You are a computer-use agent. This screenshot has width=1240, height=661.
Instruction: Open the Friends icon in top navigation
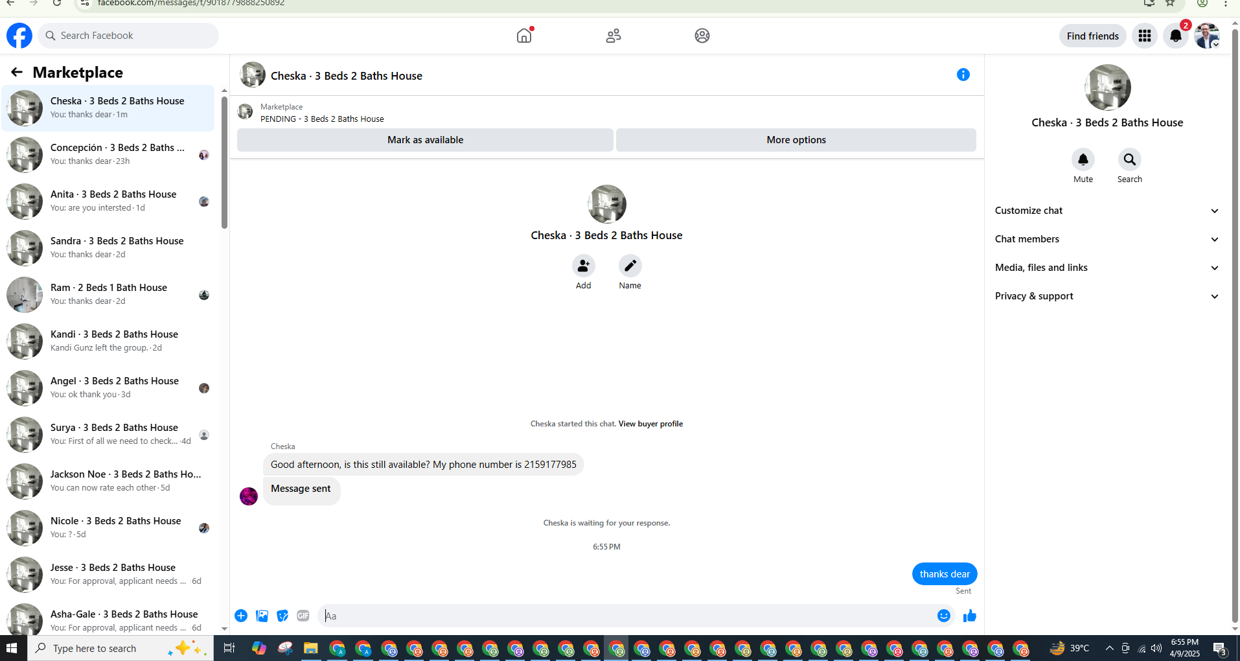click(614, 36)
